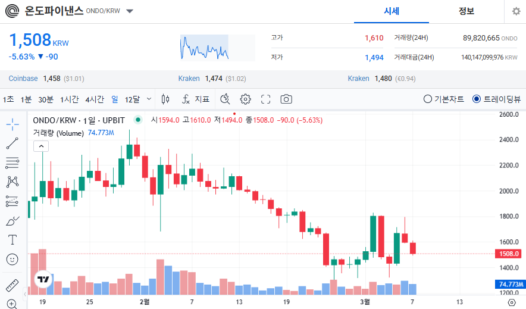The height and width of the screenshot is (309, 526).
Task: Select the zoom in tool
Action: coord(12,304)
